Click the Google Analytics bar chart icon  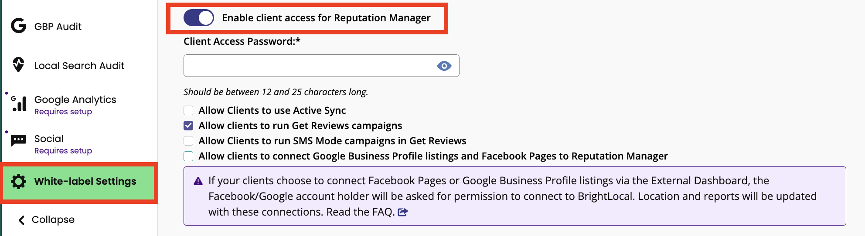[18, 104]
